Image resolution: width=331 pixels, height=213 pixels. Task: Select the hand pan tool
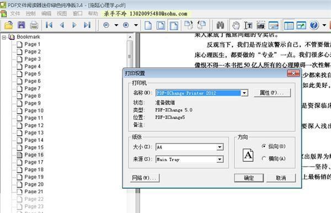point(236,25)
